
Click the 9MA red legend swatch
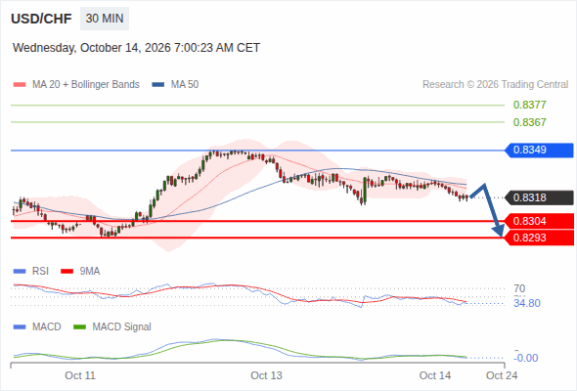click(x=67, y=272)
